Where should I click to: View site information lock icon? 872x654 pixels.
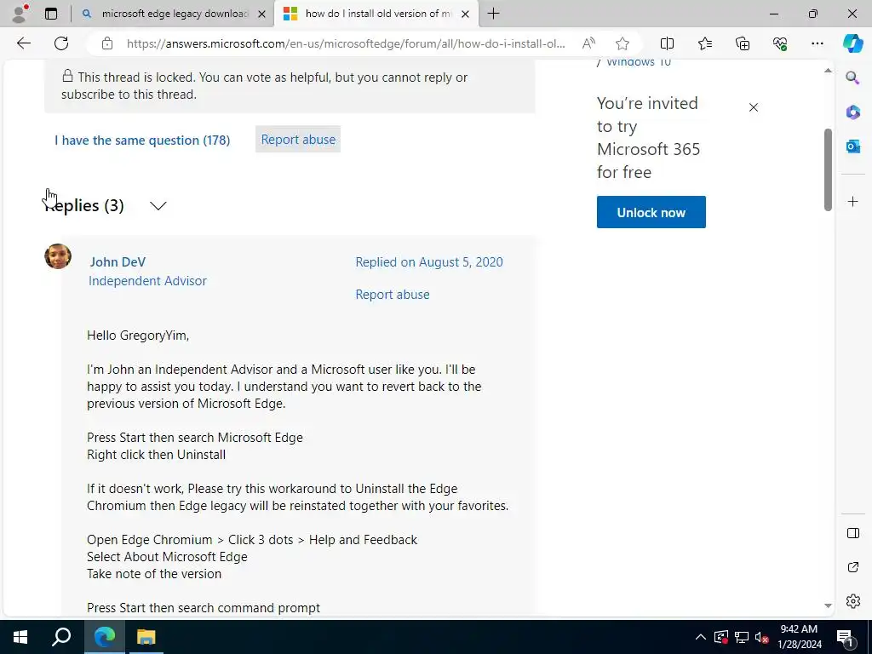tap(107, 43)
